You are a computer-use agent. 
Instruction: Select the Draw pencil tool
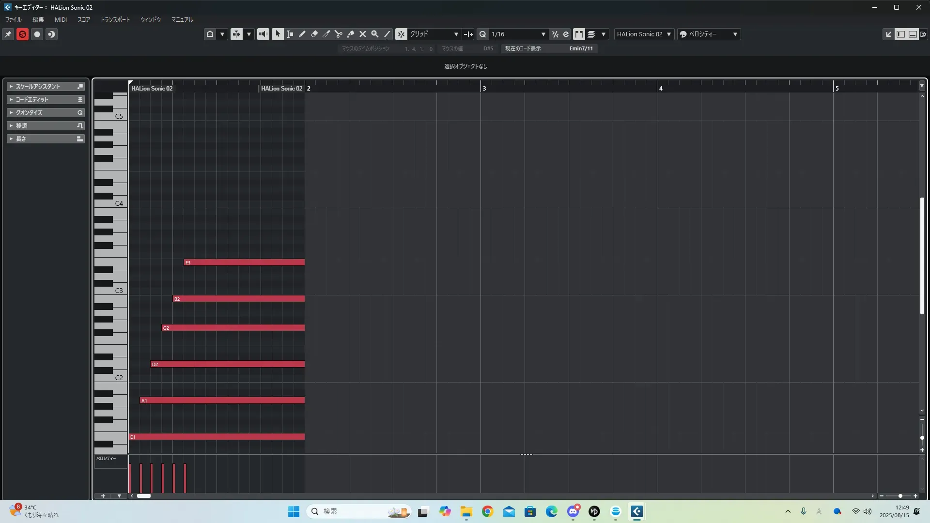pos(302,34)
